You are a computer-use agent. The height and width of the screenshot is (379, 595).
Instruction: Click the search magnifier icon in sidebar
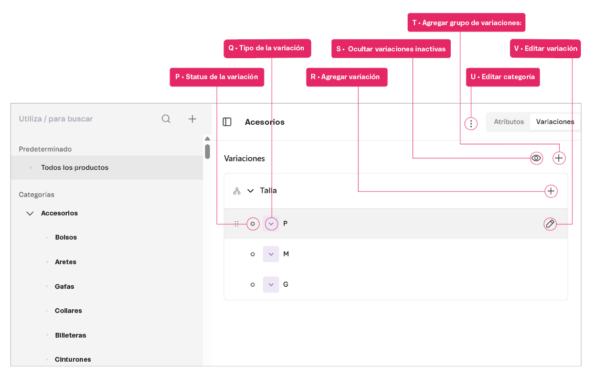[166, 119]
